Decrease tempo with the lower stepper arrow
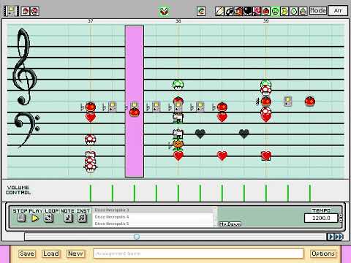The height and width of the screenshot is (263, 351). click(x=341, y=220)
